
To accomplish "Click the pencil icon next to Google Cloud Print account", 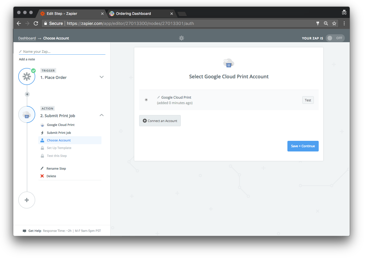I will tap(158, 97).
